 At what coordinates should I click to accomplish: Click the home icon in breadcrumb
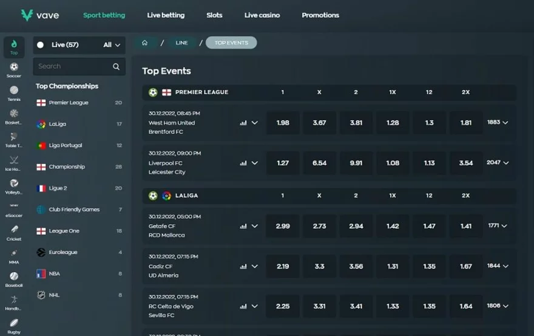(144, 43)
